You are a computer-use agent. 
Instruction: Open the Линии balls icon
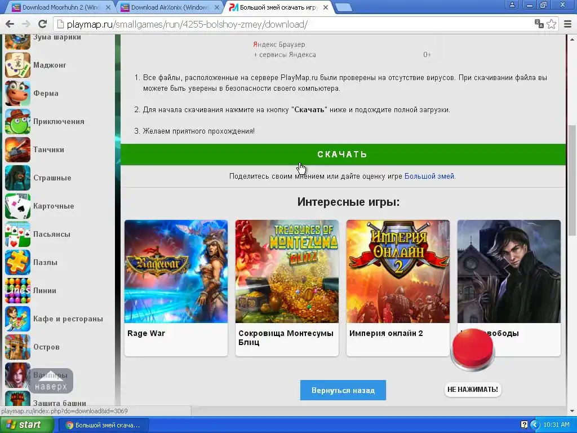17,290
